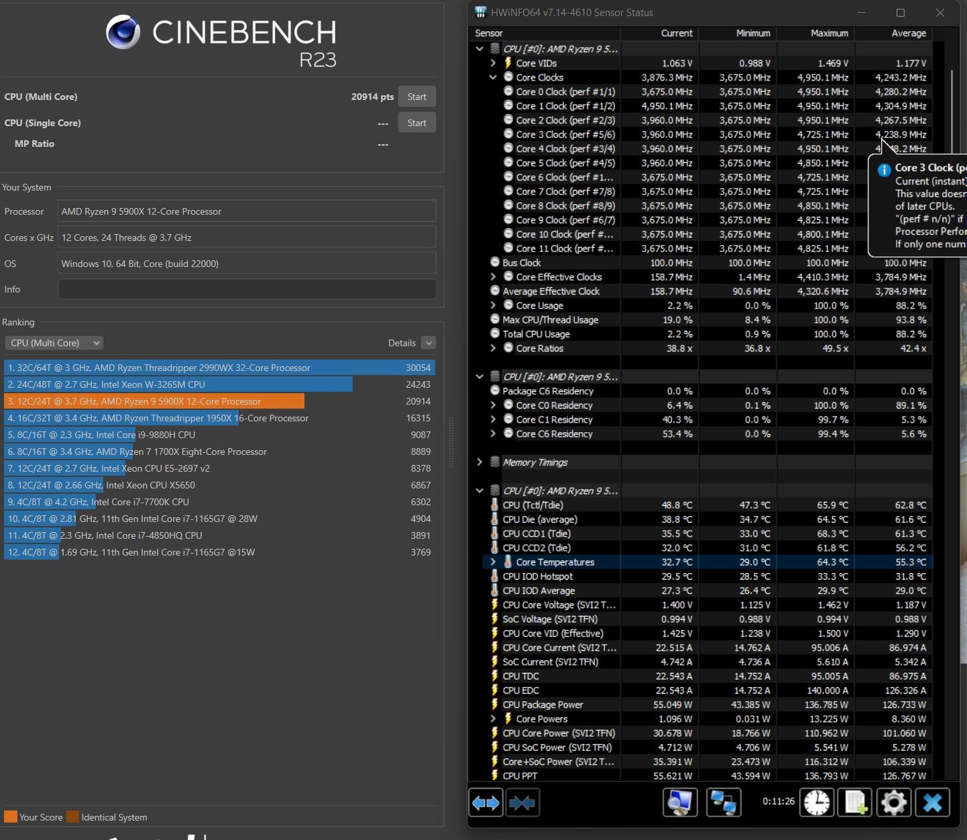Expand the Core Temperatures row

click(x=493, y=562)
